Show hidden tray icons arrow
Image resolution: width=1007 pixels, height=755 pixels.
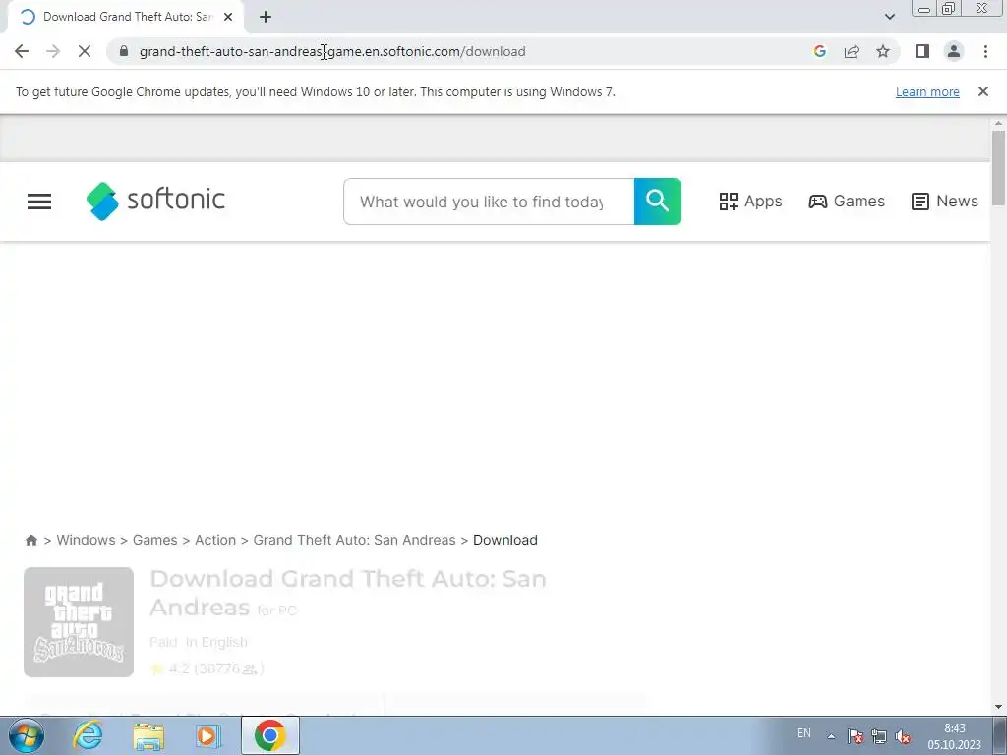(x=831, y=736)
